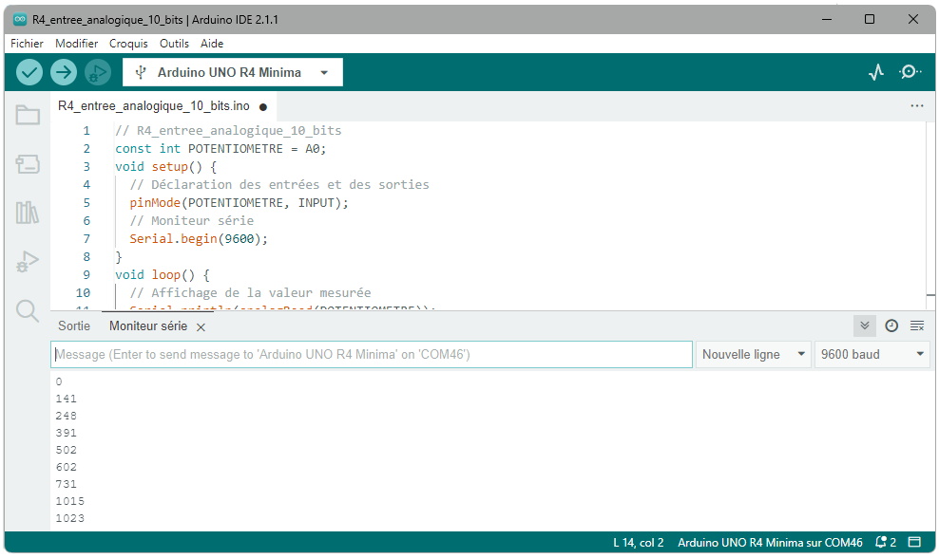Click the editor vertical scrollbar marker
Image resolution: width=939 pixels, height=558 pixels.
pyautogui.click(x=930, y=295)
